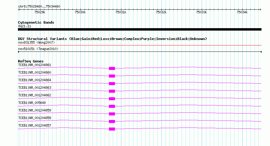Click the DGV Structural Variants track title
The width and height of the screenshot is (270, 146).
click(113, 39)
